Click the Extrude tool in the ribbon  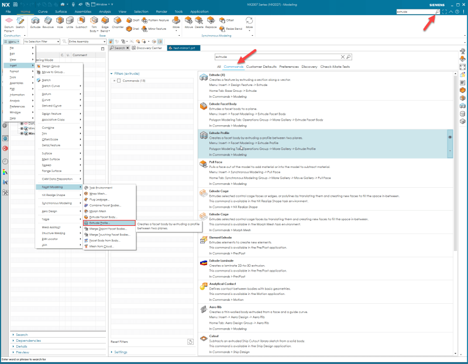click(x=35, y=22)
